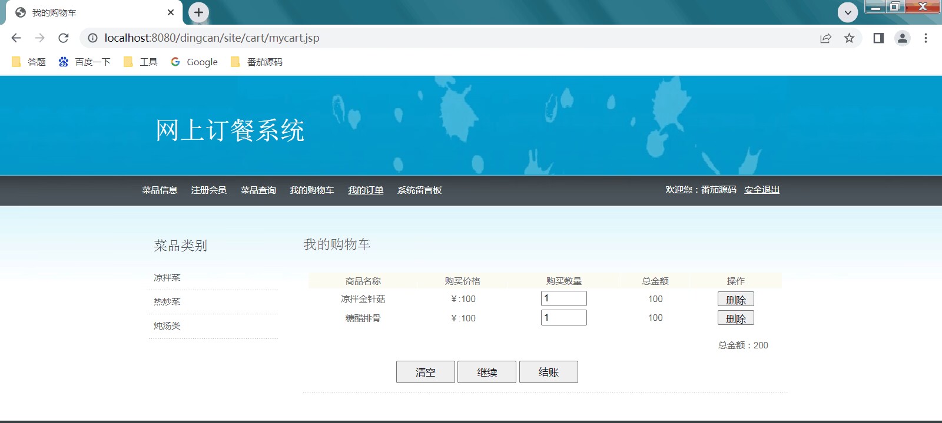Click the 糖醋排骨 product name
Viewport: 942px width, 423px height.
[363, 318]
